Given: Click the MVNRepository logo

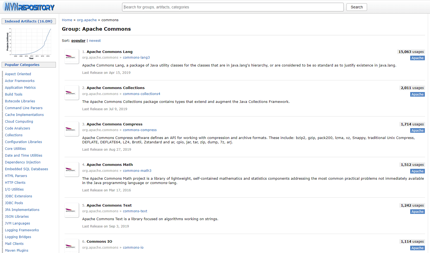Looking at the screenshot, I should [x=30, y=7].
